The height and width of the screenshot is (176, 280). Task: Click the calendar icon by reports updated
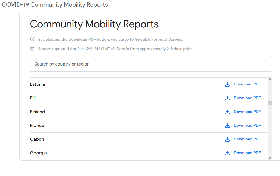click(x=32, y=49)
